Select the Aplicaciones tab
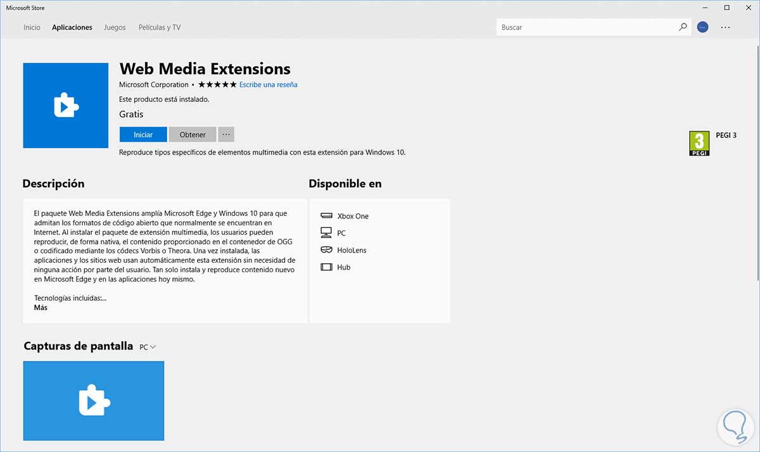 pos(72,27)
